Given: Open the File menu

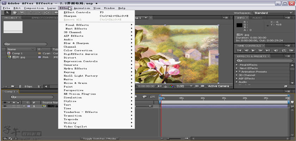Looking at the screenshot, I should [6, 8].
